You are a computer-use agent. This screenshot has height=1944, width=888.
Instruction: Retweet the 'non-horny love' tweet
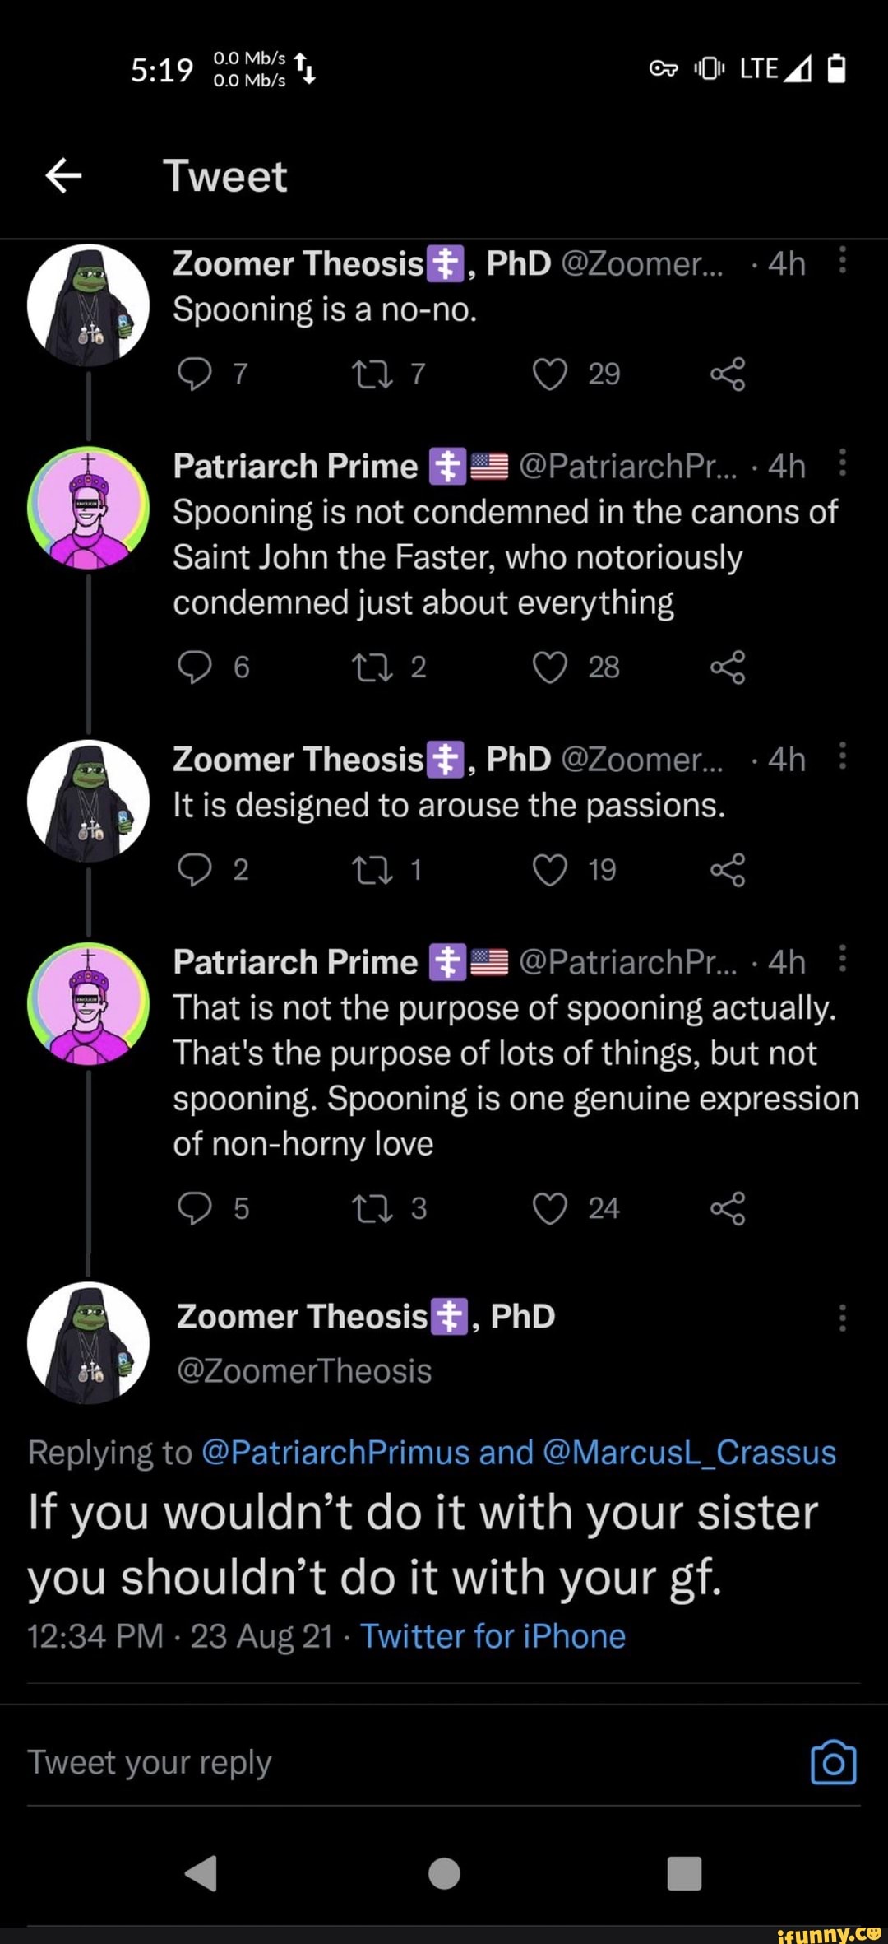372,1208
